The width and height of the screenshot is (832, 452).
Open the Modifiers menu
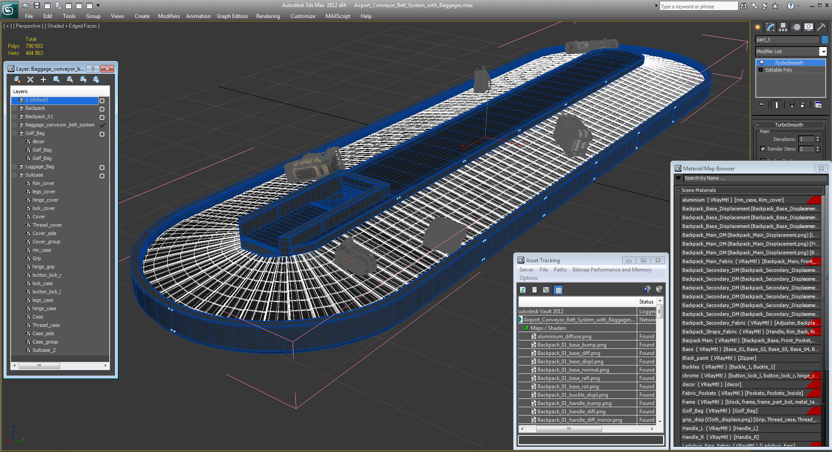click(169, 16)
